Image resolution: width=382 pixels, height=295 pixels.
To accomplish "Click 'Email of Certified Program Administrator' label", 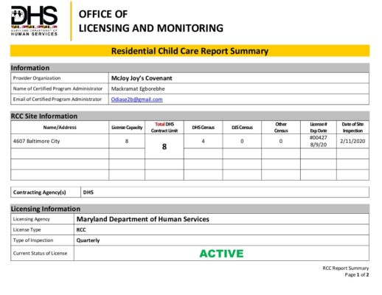I will point(58,100).
